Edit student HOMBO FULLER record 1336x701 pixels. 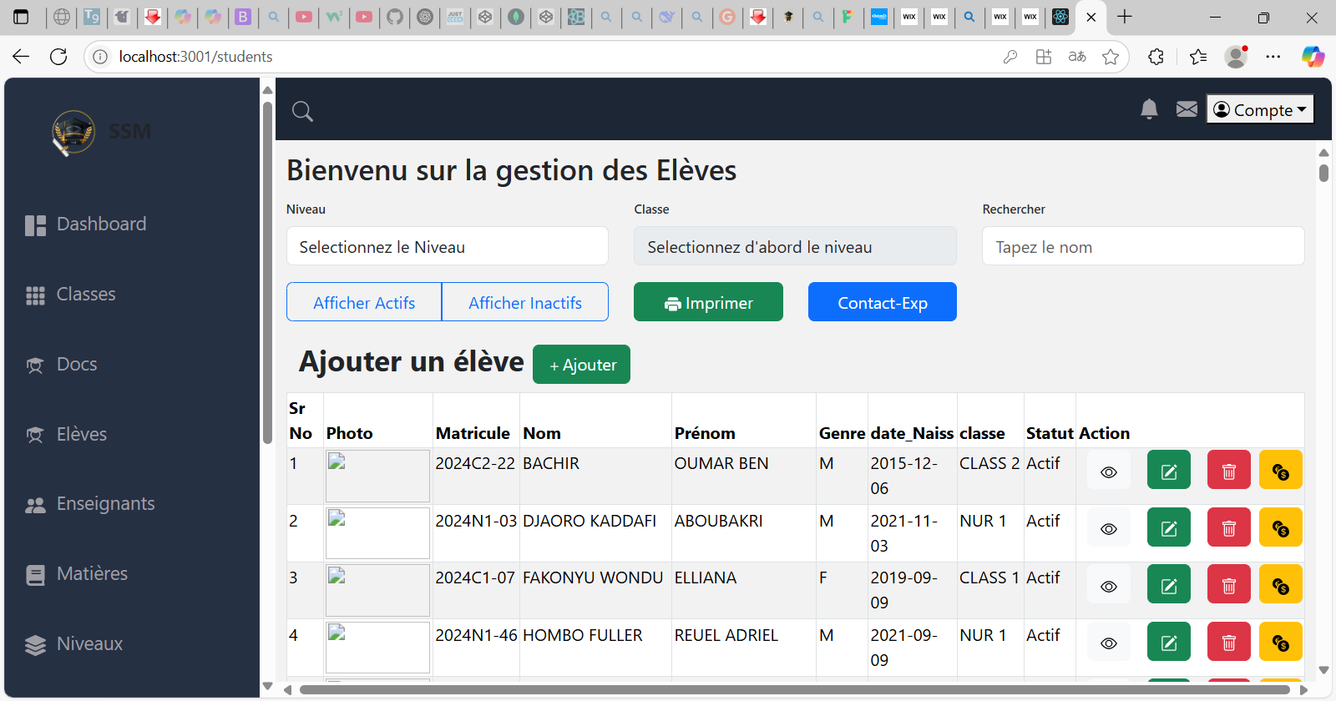(x=1169, y=643)
